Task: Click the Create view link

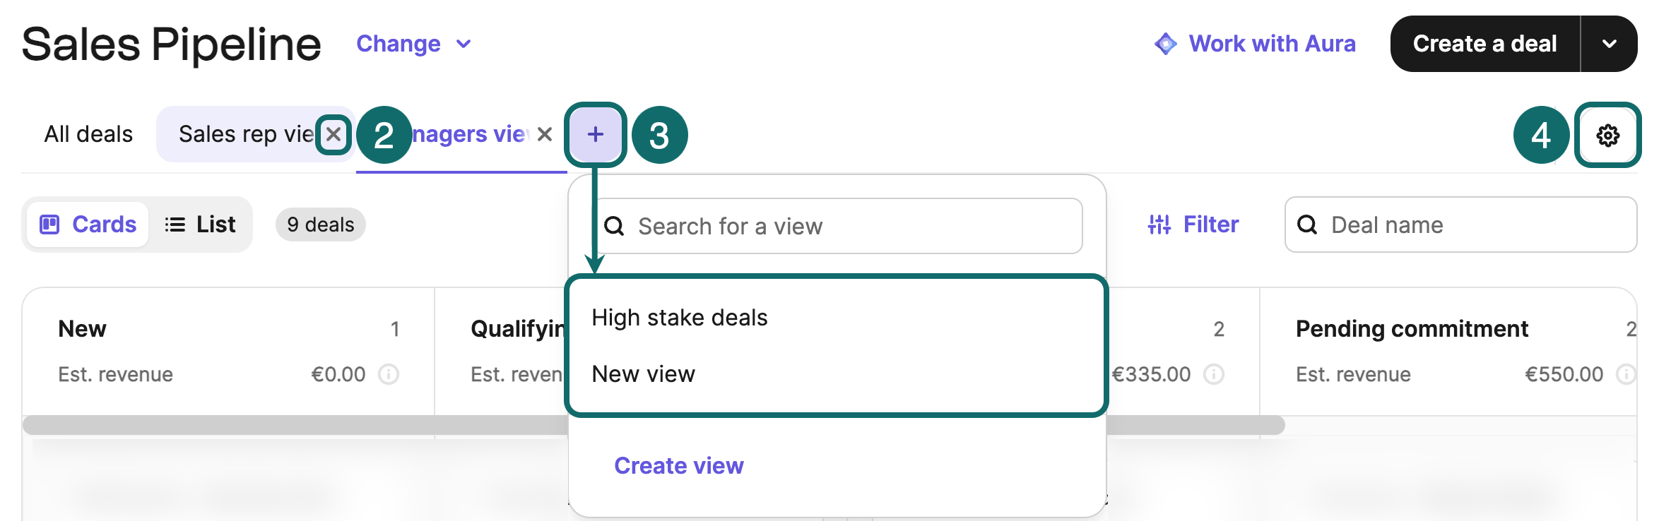Action: coord(678,465)
